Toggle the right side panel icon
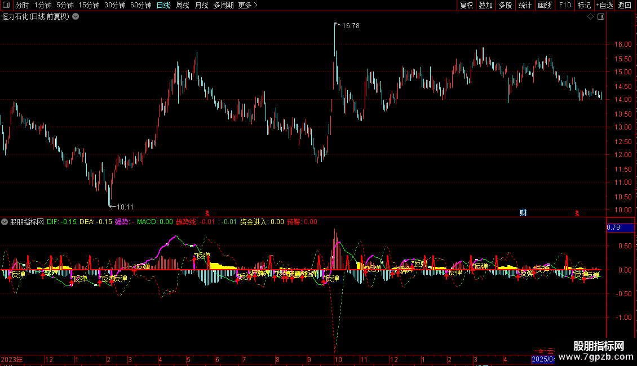The height and width of the screenshot is (366, 637). click(601, 17)
